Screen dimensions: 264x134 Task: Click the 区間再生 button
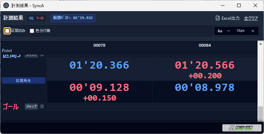(x=23, y=80)
